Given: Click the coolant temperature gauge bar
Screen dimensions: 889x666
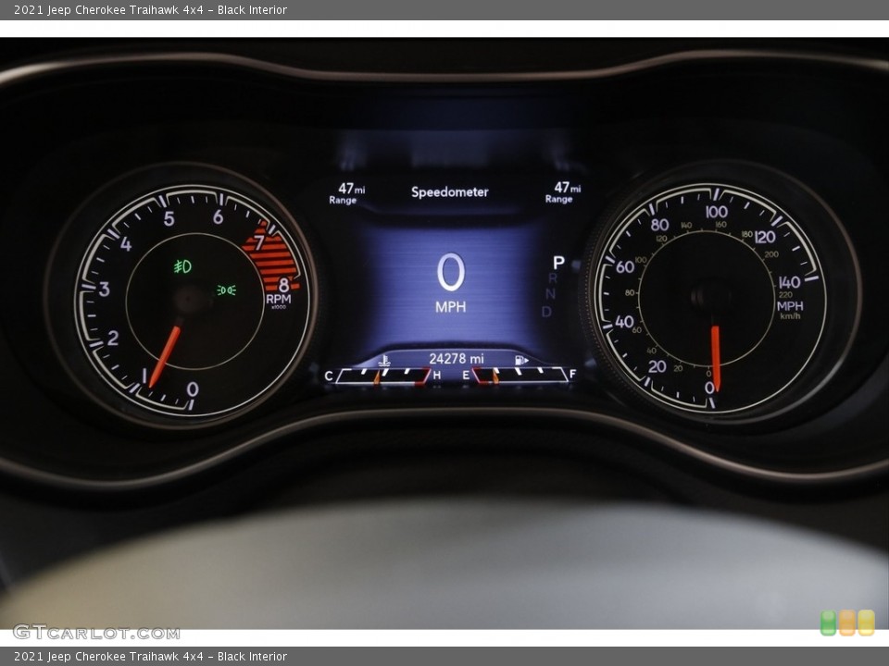Looking at the screenshot, I should (x=383, y=376).
